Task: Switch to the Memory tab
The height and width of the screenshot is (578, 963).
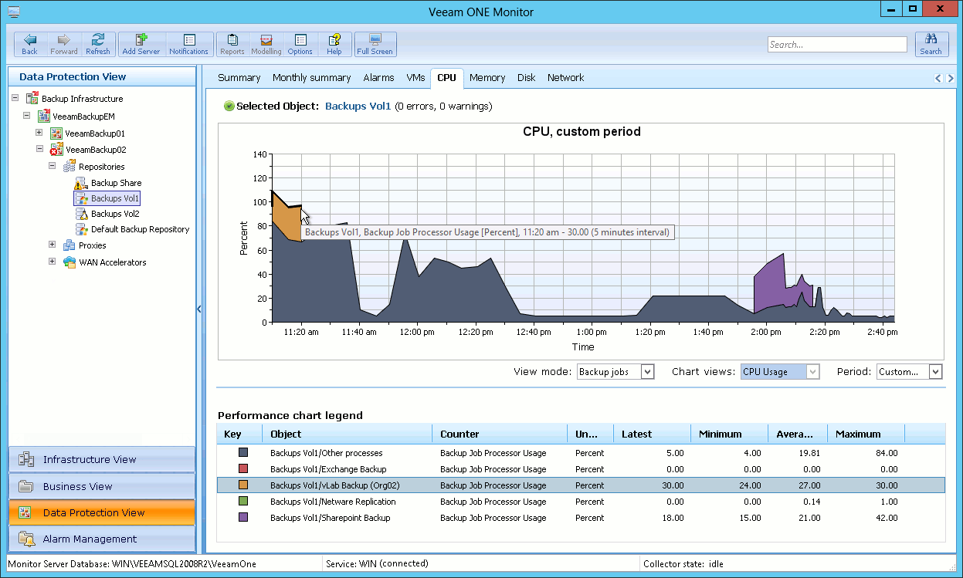Action: click(x=487, y=78)
